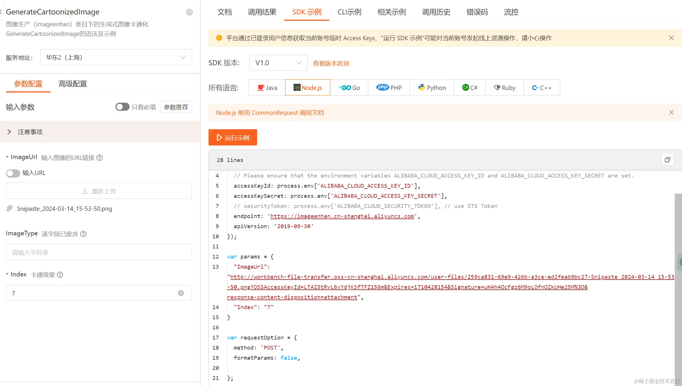Open the 流控 tab
This screenshot has height=386, width=682.
coord(511,12)
